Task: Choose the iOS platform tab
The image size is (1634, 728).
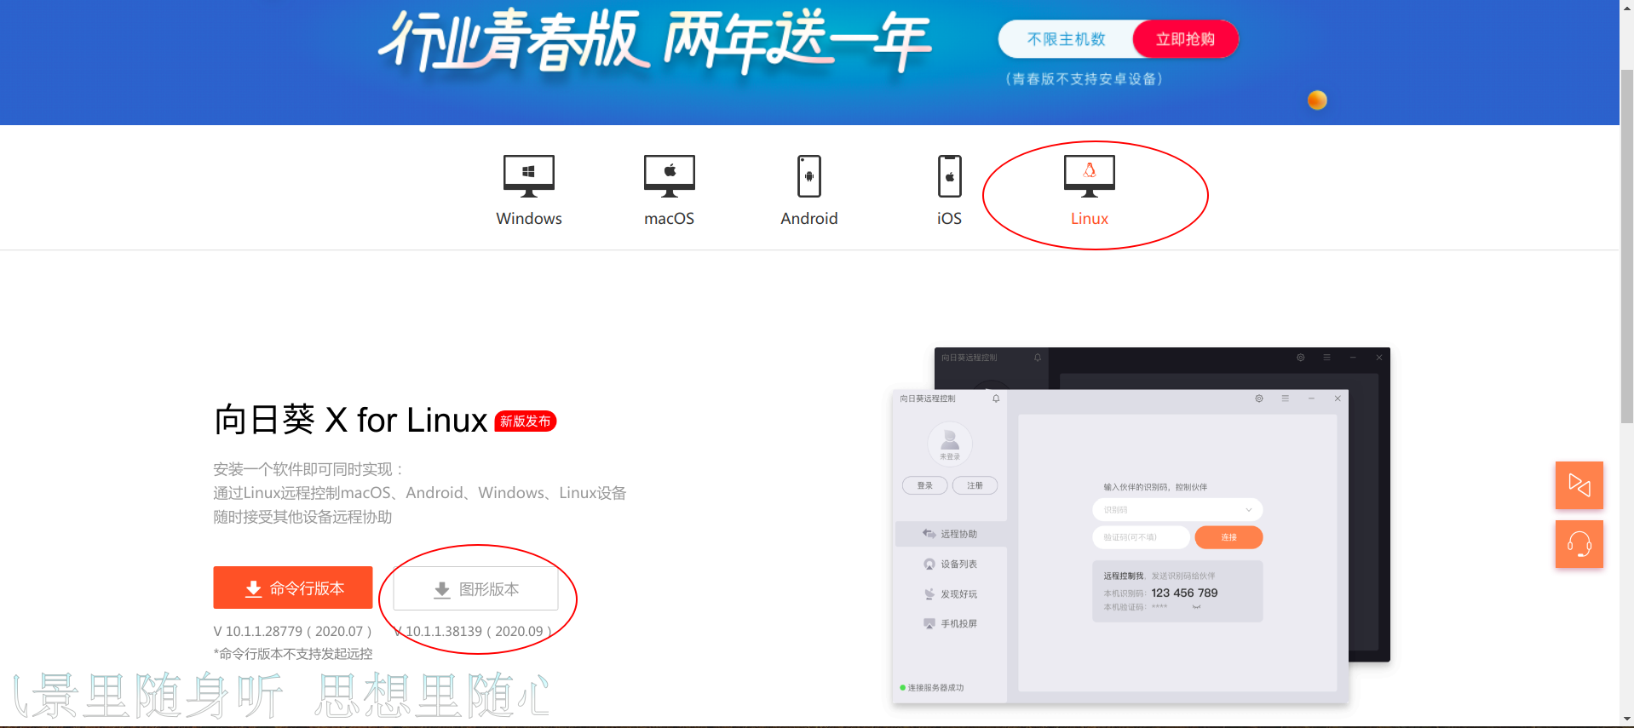Action: (x=949, y=191)
